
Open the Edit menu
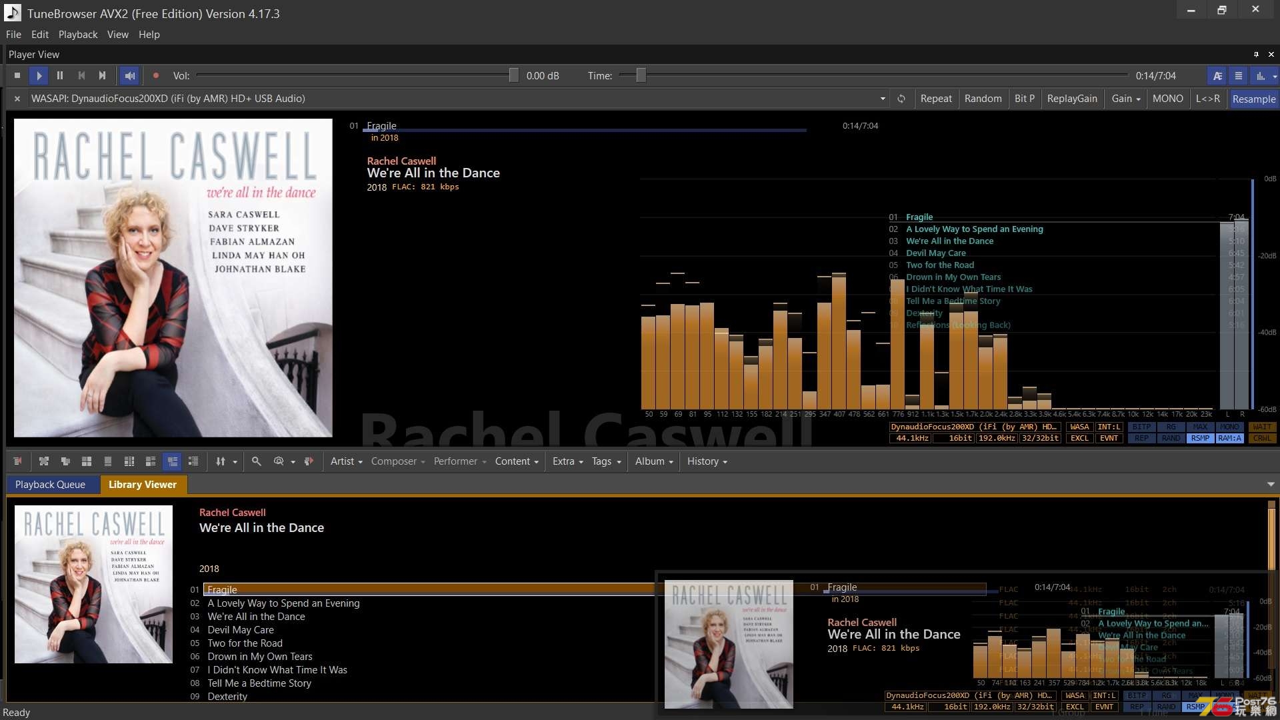click(40, 35)
